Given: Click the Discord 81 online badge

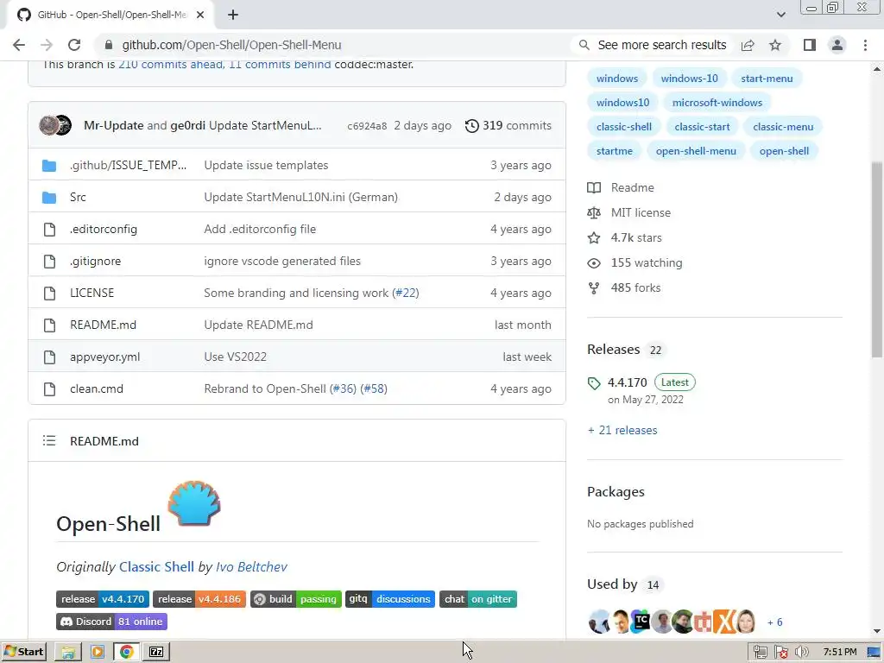Looking at the screenshot, I should [x=111, y=622].
